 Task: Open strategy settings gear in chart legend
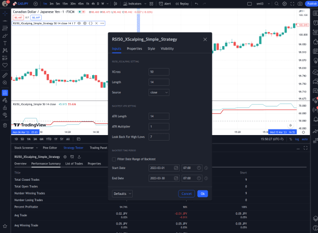point(85,23)
